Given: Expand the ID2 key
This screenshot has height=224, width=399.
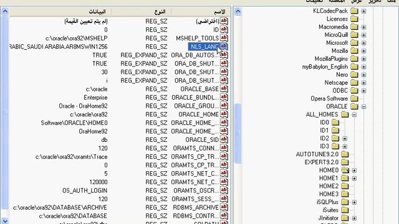Looking at the screenshot, I should click(345, 139).
